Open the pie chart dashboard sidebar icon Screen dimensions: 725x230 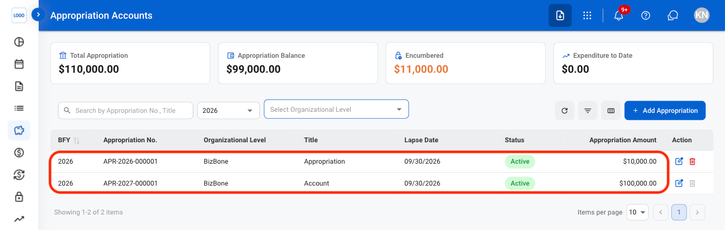pyautogui.click(x=19, y=42)
